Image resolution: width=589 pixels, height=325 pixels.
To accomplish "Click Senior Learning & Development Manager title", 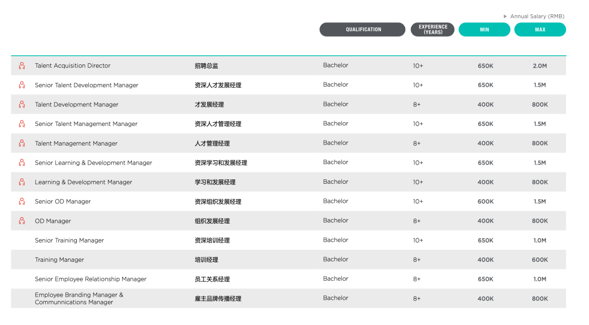I will 94,162.
